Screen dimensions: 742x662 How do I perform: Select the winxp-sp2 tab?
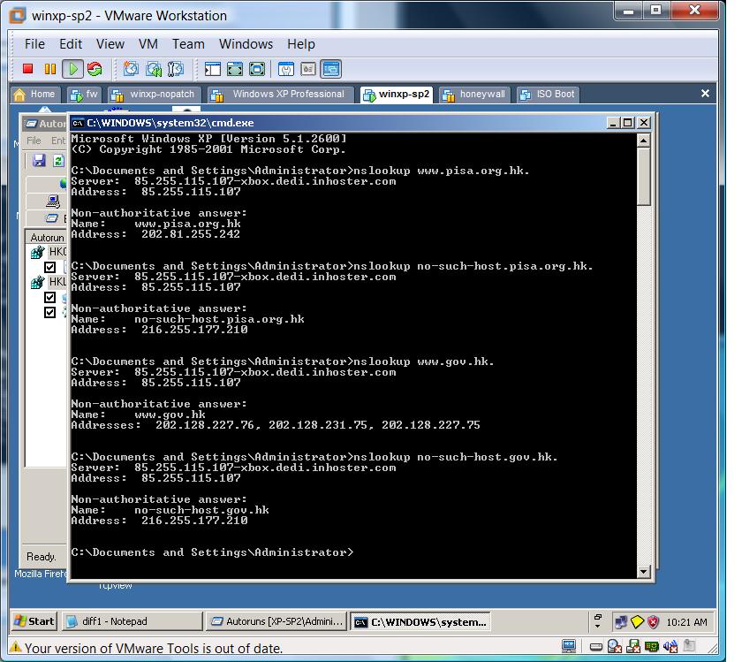click(396, 95)
